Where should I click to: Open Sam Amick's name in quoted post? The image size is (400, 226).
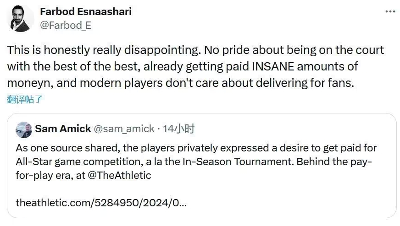[63, 129]
